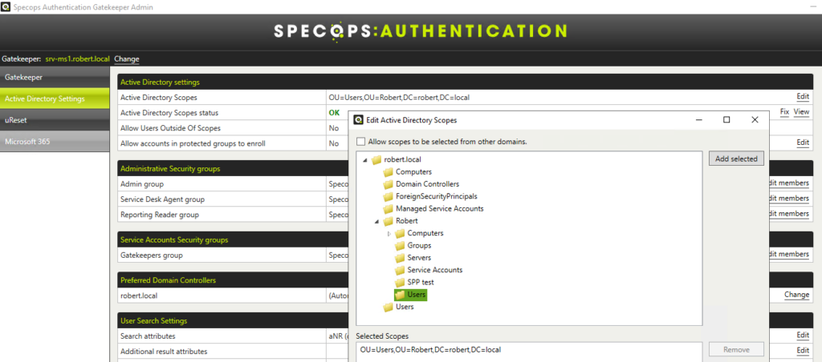Click the srv-ms1.robert.local gatekeeper name

[77, 59]
